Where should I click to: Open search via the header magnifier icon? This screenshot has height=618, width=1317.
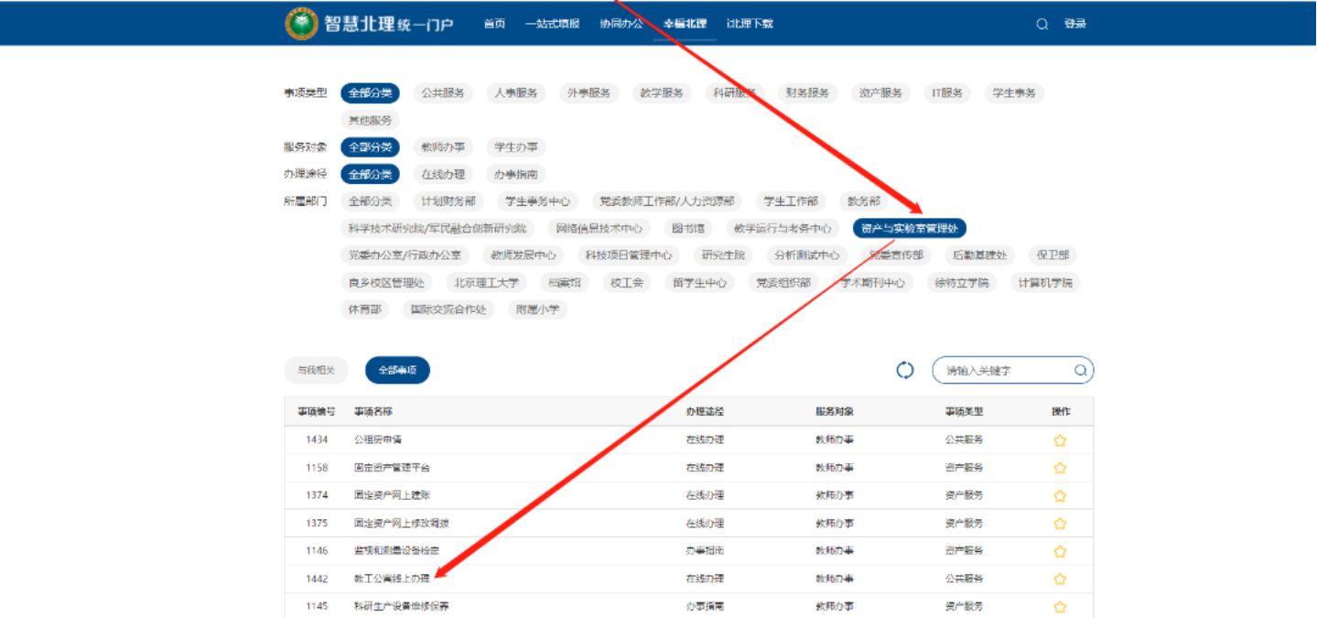click(x=1042, y=25)
